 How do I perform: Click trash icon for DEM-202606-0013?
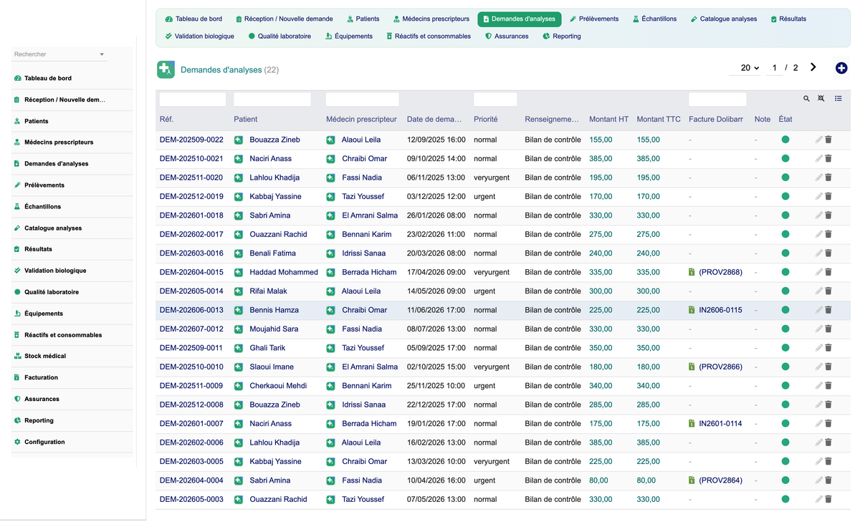click(828, 310)
